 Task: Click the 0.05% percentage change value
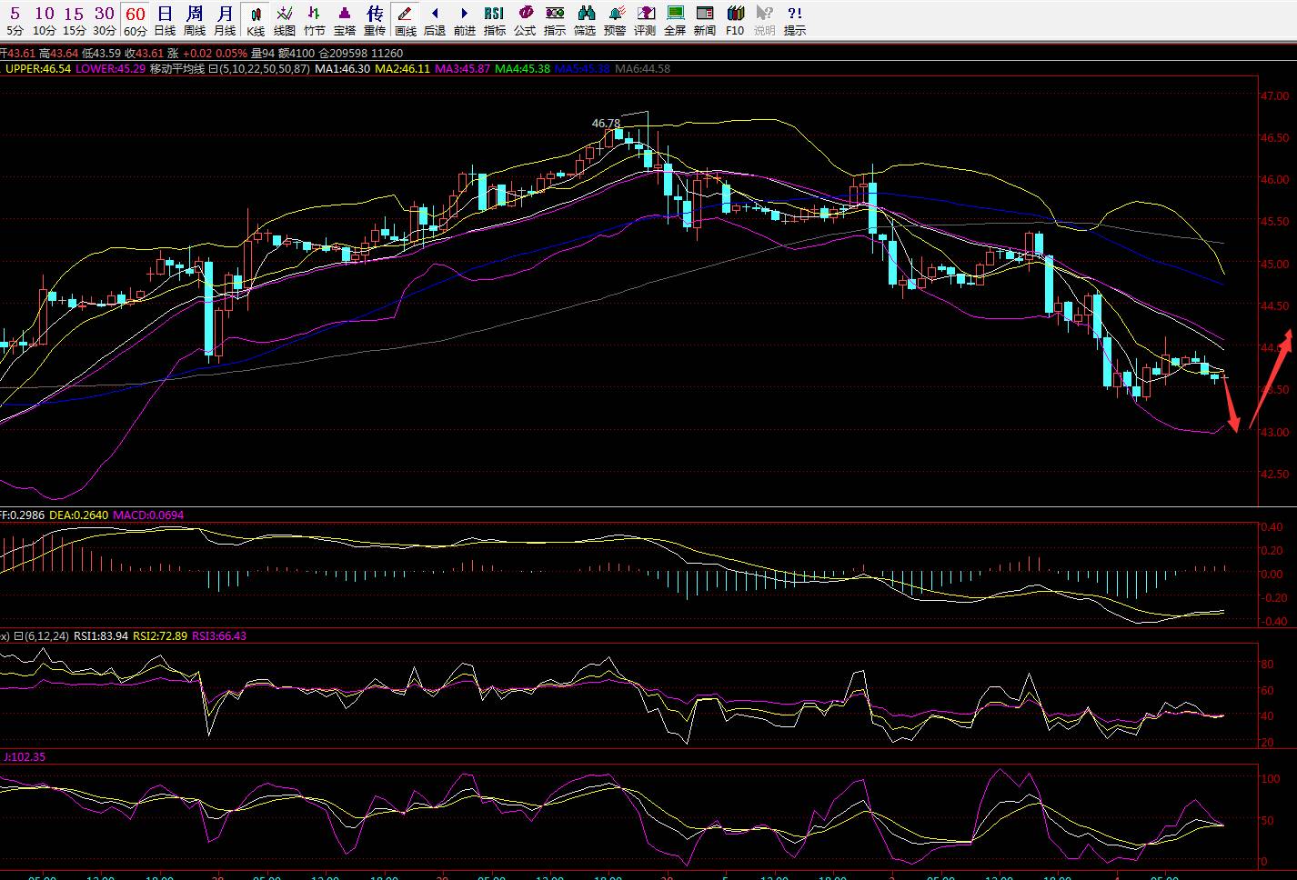pos(230,54)
